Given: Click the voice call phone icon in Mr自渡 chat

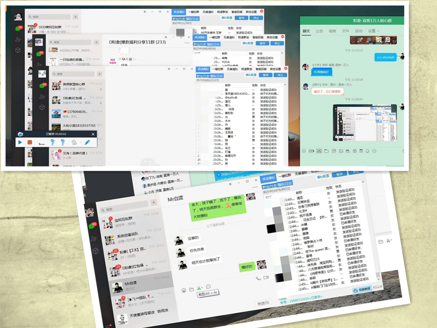Looking at the screenshot, I should [258, 278].
